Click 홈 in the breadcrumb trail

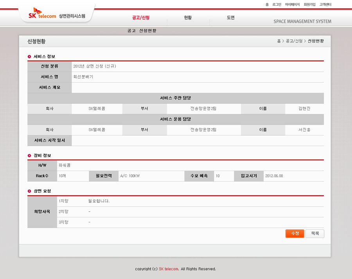[279, 41]
